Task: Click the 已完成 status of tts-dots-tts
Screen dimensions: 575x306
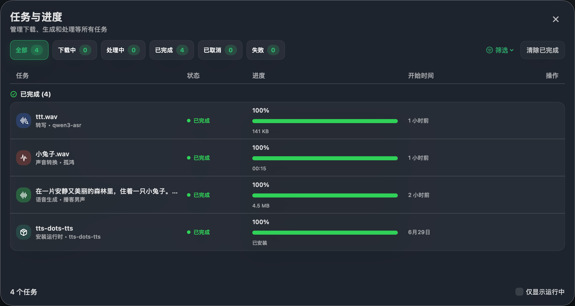Action: point(199,232)
